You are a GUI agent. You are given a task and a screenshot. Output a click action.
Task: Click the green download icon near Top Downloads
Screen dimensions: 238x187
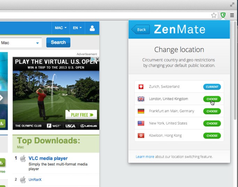pos(2,163)
